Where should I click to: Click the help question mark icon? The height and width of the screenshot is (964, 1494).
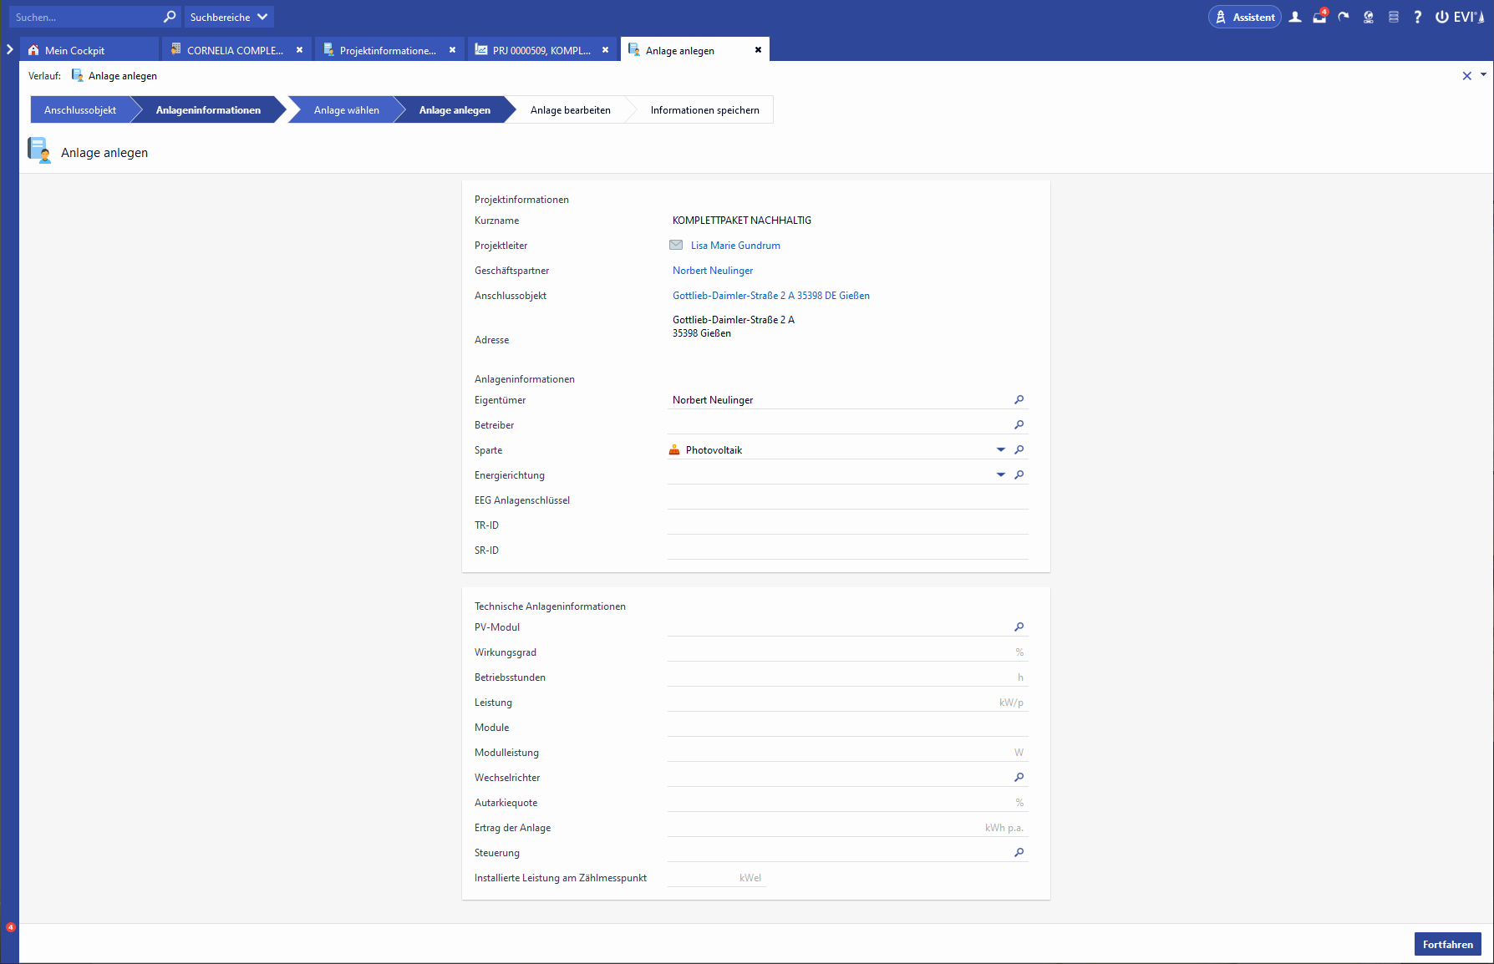[1417, 17]
